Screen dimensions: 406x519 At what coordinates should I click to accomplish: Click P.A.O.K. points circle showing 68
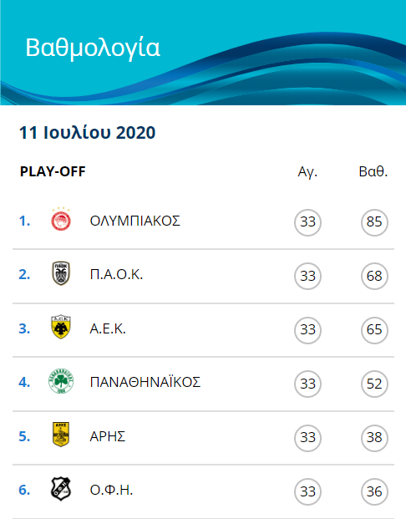point(374,276)
